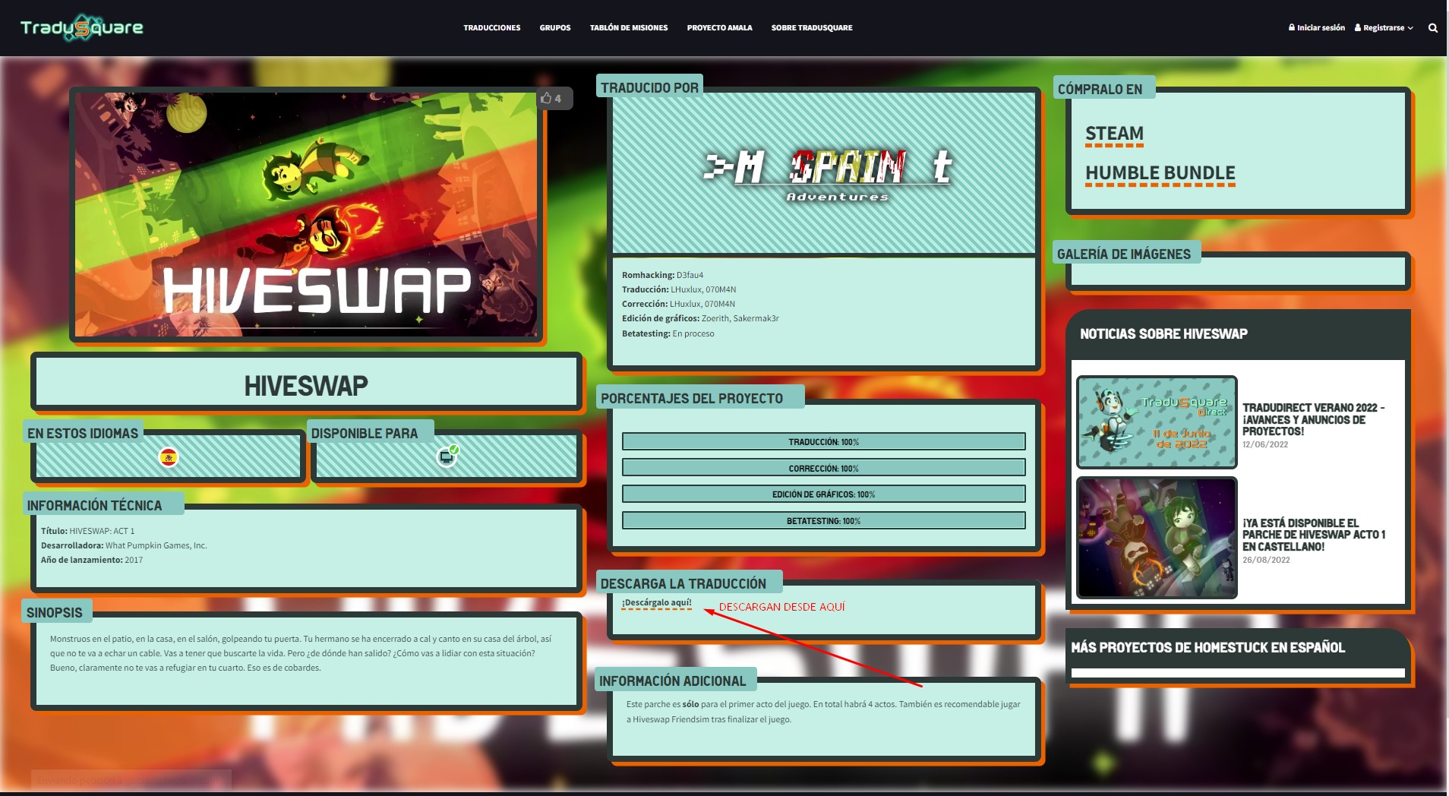Click the MSpaint Adventures group banner
The width and height of the screenshot is (1449, 796).
tap(824, 173)
